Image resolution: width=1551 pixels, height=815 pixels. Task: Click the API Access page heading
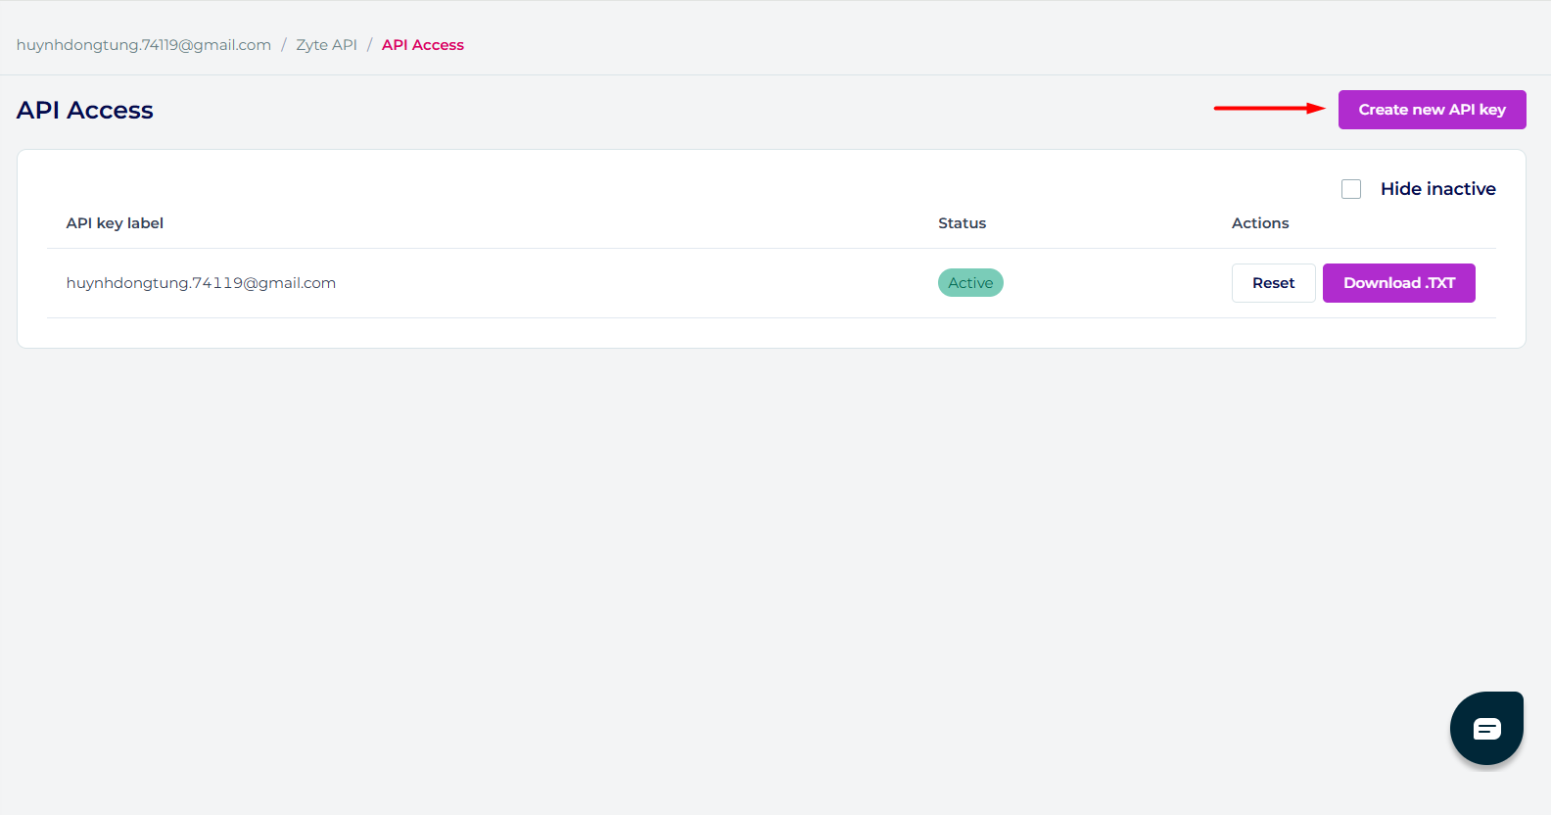coord(85,111)
